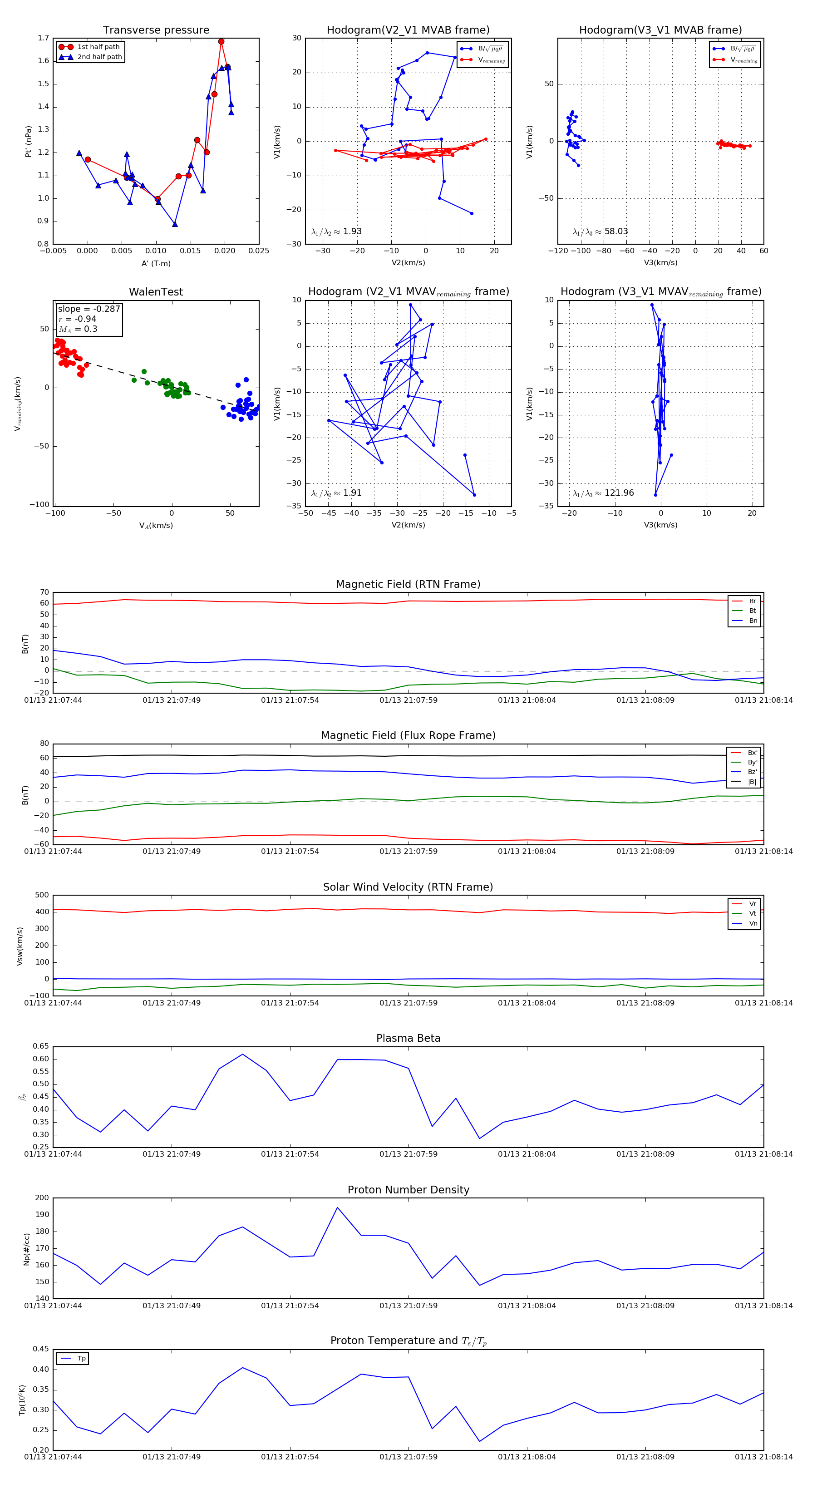
Task: Click 'Magnetic Field (Flux Rope Frame)' title
Action: coord(408,736)
